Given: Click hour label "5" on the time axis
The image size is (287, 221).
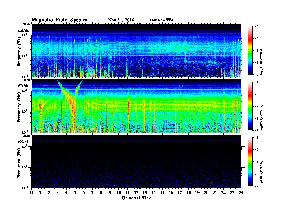Looking at the screenshot, I should [x=75, y=193].
